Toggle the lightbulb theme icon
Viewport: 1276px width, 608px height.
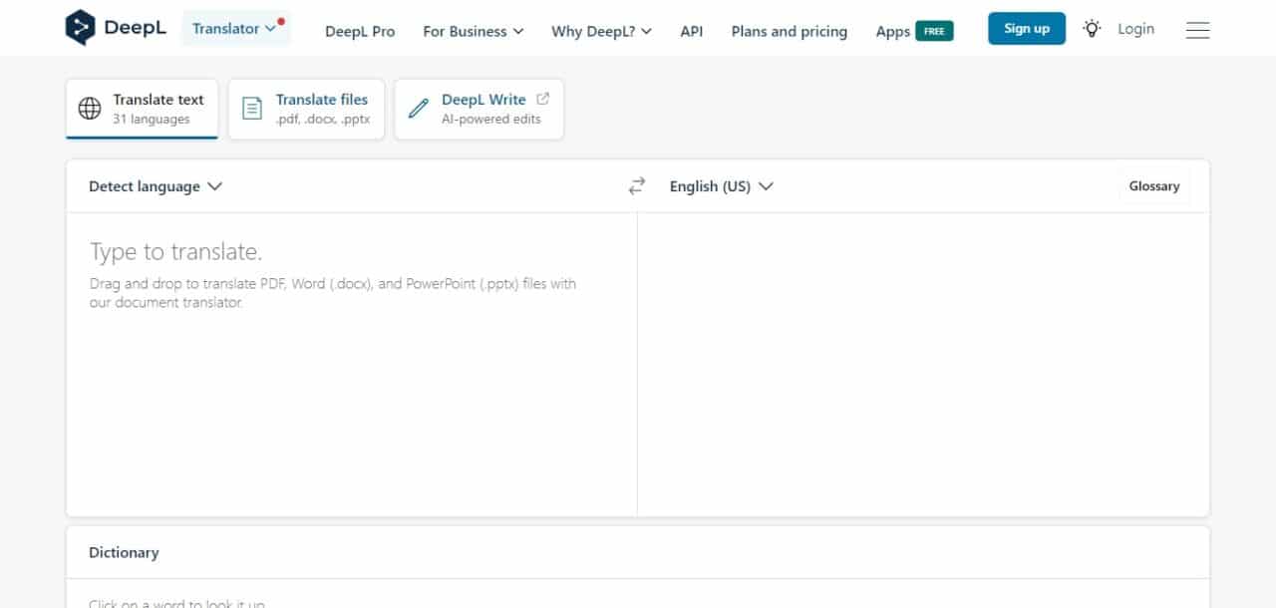[1093, 29]
